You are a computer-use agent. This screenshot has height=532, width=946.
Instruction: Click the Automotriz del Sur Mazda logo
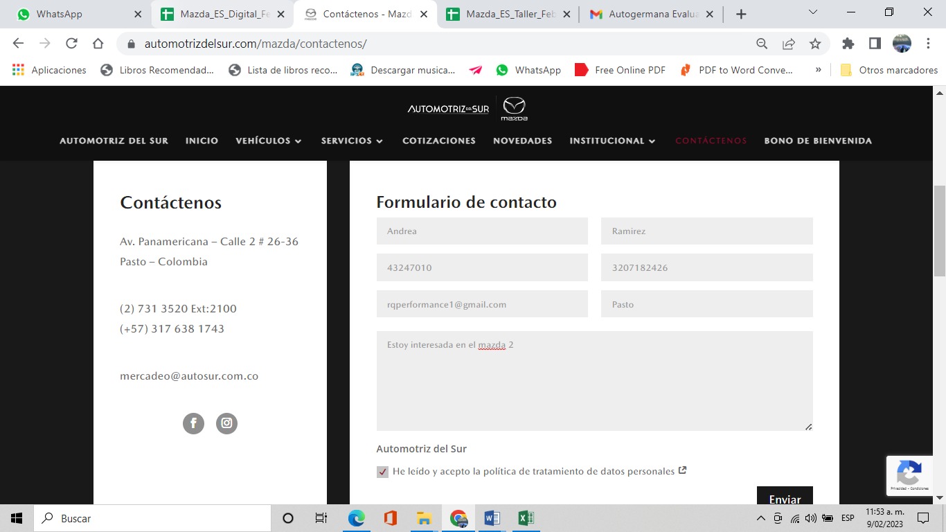coord(467,109)
